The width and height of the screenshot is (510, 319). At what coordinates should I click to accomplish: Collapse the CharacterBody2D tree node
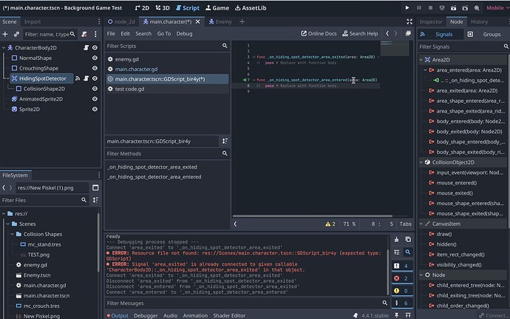click(x=5, y=47)
